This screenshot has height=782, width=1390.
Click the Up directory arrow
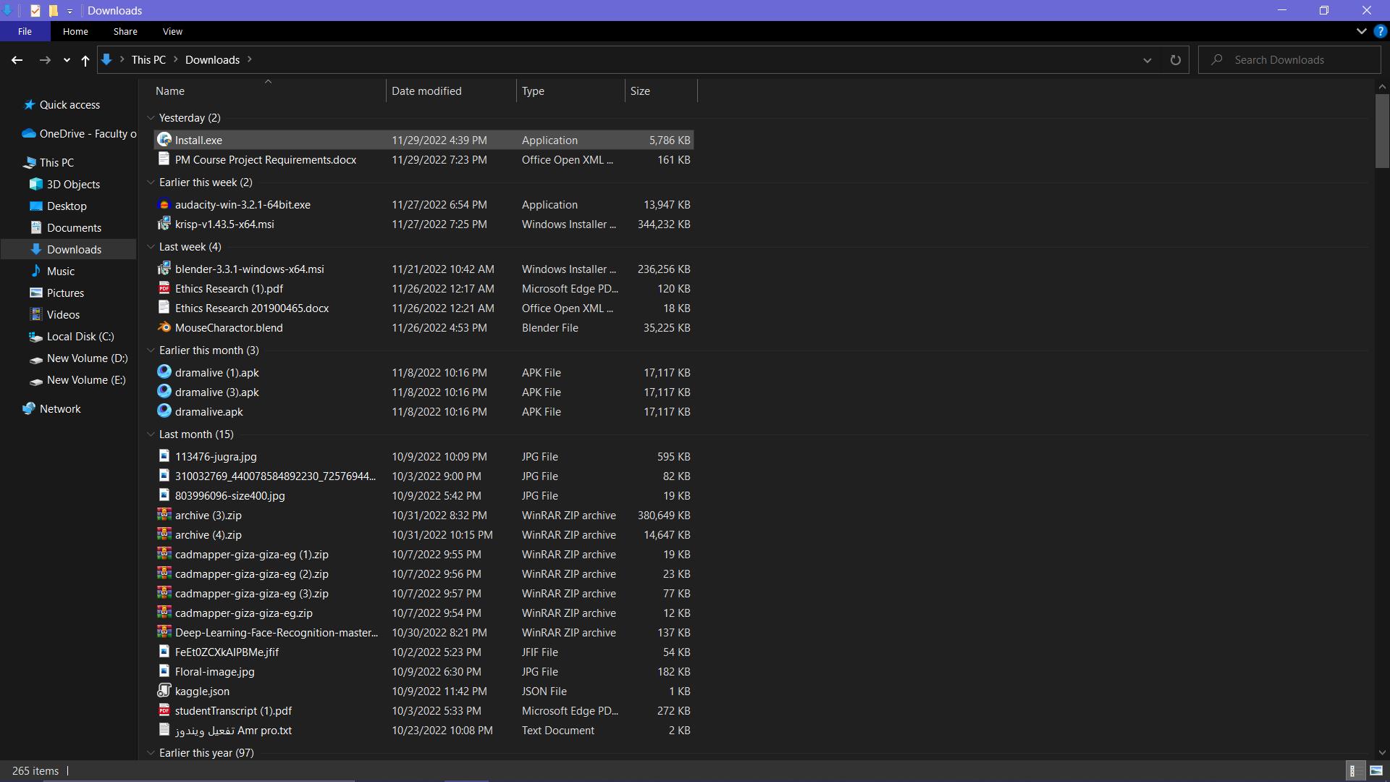coord(85,60)
